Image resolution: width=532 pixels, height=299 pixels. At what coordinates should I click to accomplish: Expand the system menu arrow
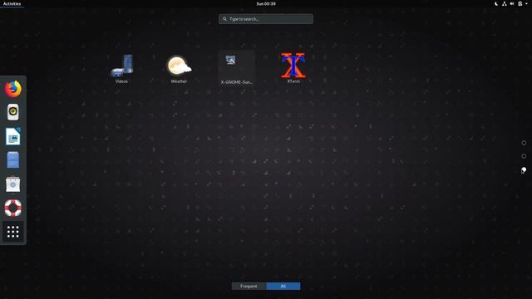click(x=526, y=3)
